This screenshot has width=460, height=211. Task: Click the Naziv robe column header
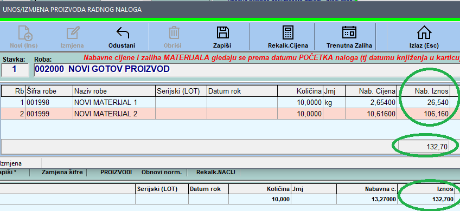(114, 91)
